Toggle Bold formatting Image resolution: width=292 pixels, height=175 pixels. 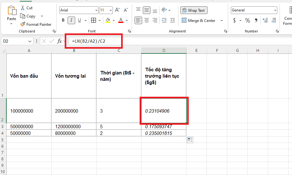[63, 20]
